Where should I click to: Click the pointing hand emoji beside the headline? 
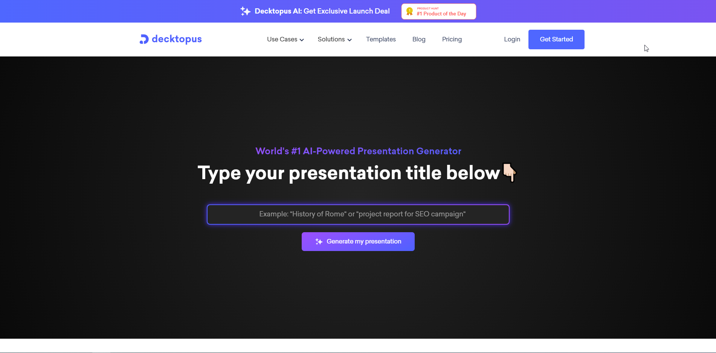click(x=509, y=172)
